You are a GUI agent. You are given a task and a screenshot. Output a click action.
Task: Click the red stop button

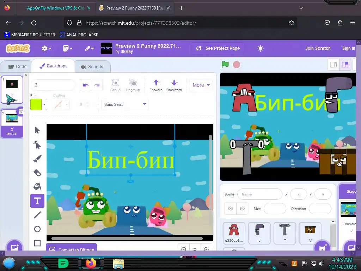click(x=237, y=65)
